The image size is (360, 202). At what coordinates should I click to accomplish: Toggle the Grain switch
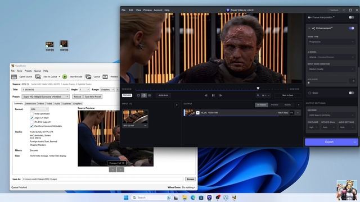(351, 93)
